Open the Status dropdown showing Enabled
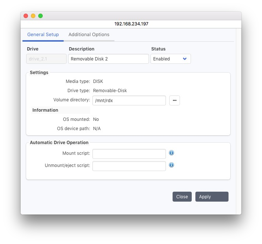Image resolution: width=262 pixels, height=244 pixels. pyautogui.click(x=170, y=59)
